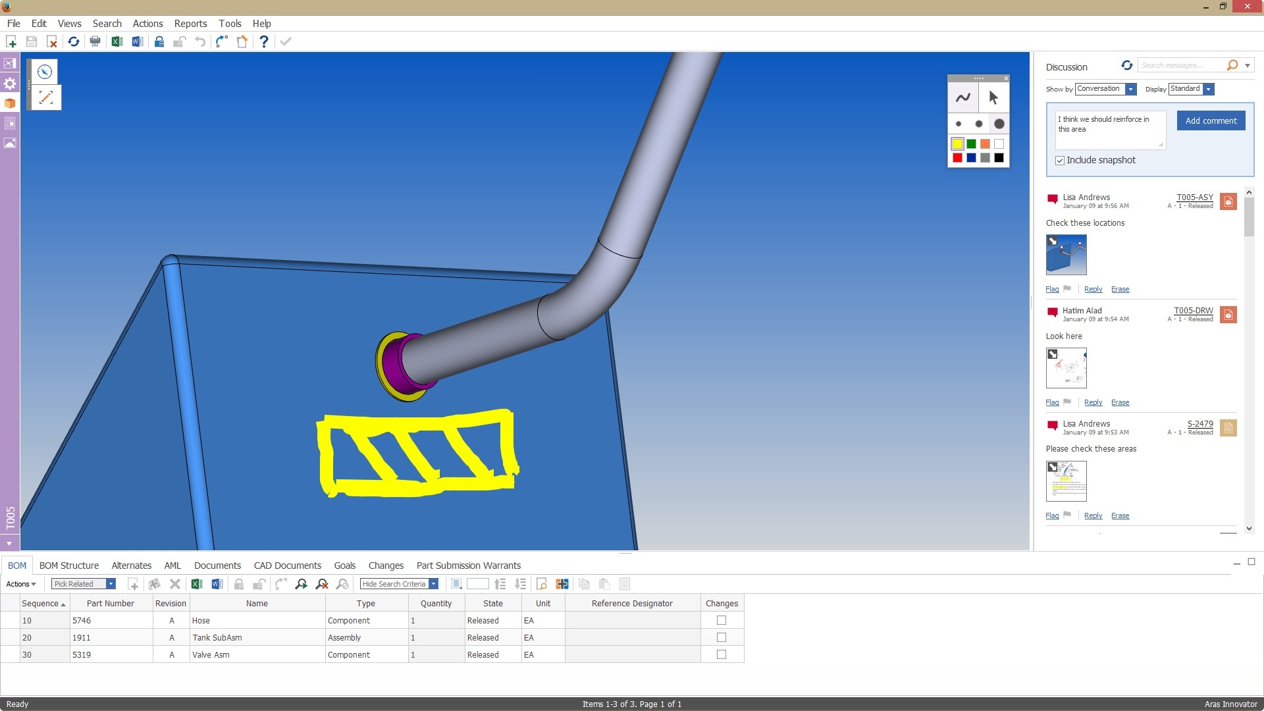Click the Add comment button
1264x711 pixels.
pyautogui.click(x=1211, y=120)
